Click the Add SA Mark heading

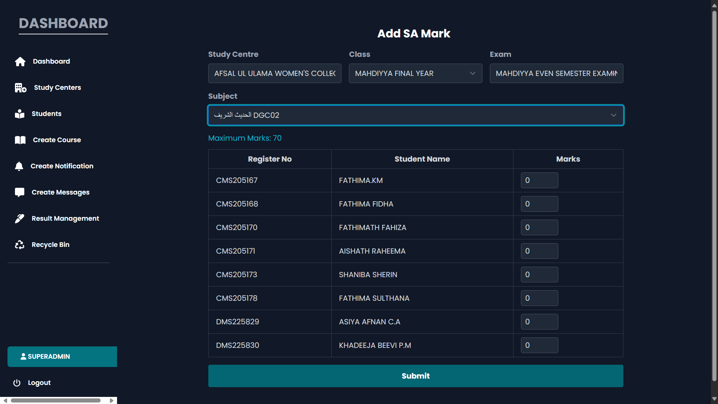(414, 33)
